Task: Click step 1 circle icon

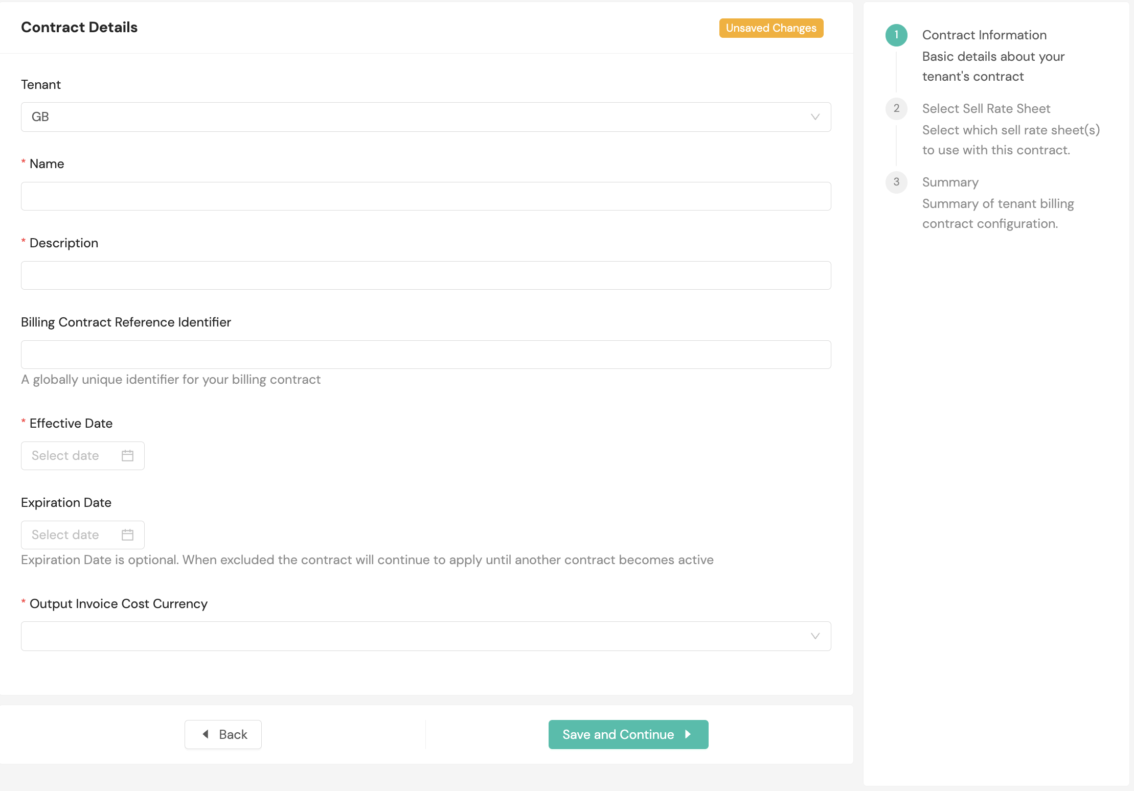Action: 896,35
